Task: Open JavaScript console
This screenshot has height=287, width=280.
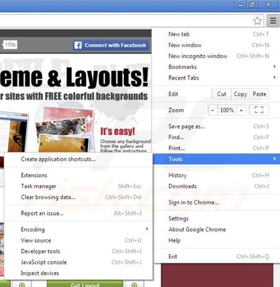Action: 78,262
